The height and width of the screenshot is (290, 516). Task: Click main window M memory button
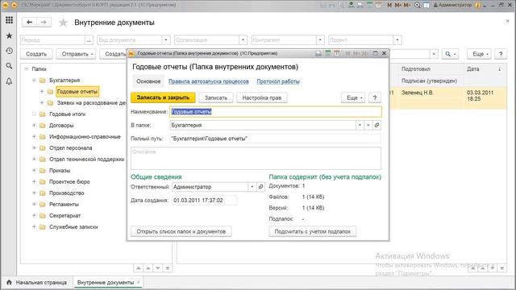(389, 5)
